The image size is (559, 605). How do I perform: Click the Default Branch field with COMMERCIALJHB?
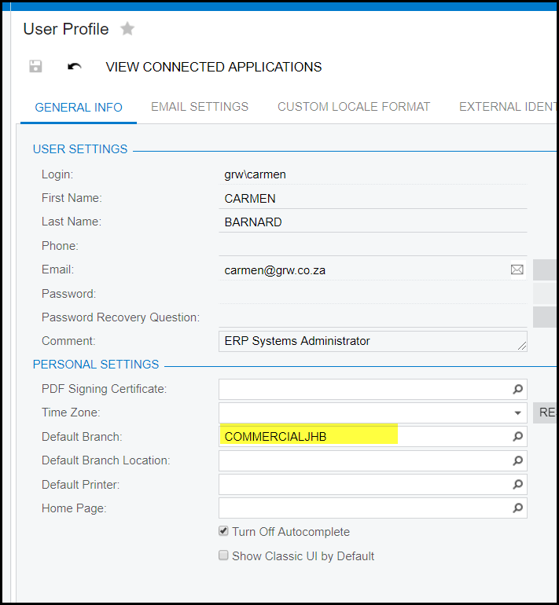[362, 437]
